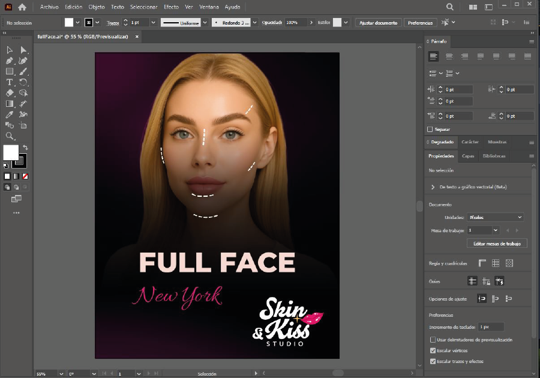Show the grid in Regla y cuadrículas
This screenshot has height=378, width=540.
(x=496, y=263)
